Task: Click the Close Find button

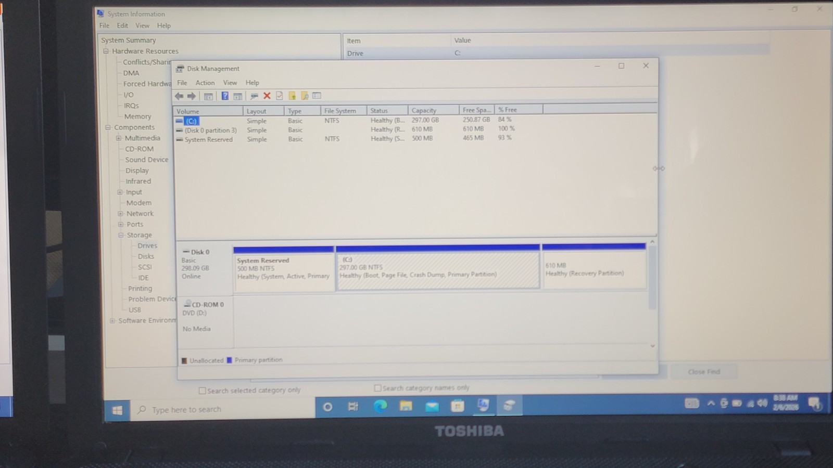Action: (704, 372)
